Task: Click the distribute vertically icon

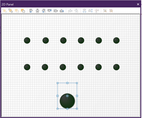Action: [76, 11]
